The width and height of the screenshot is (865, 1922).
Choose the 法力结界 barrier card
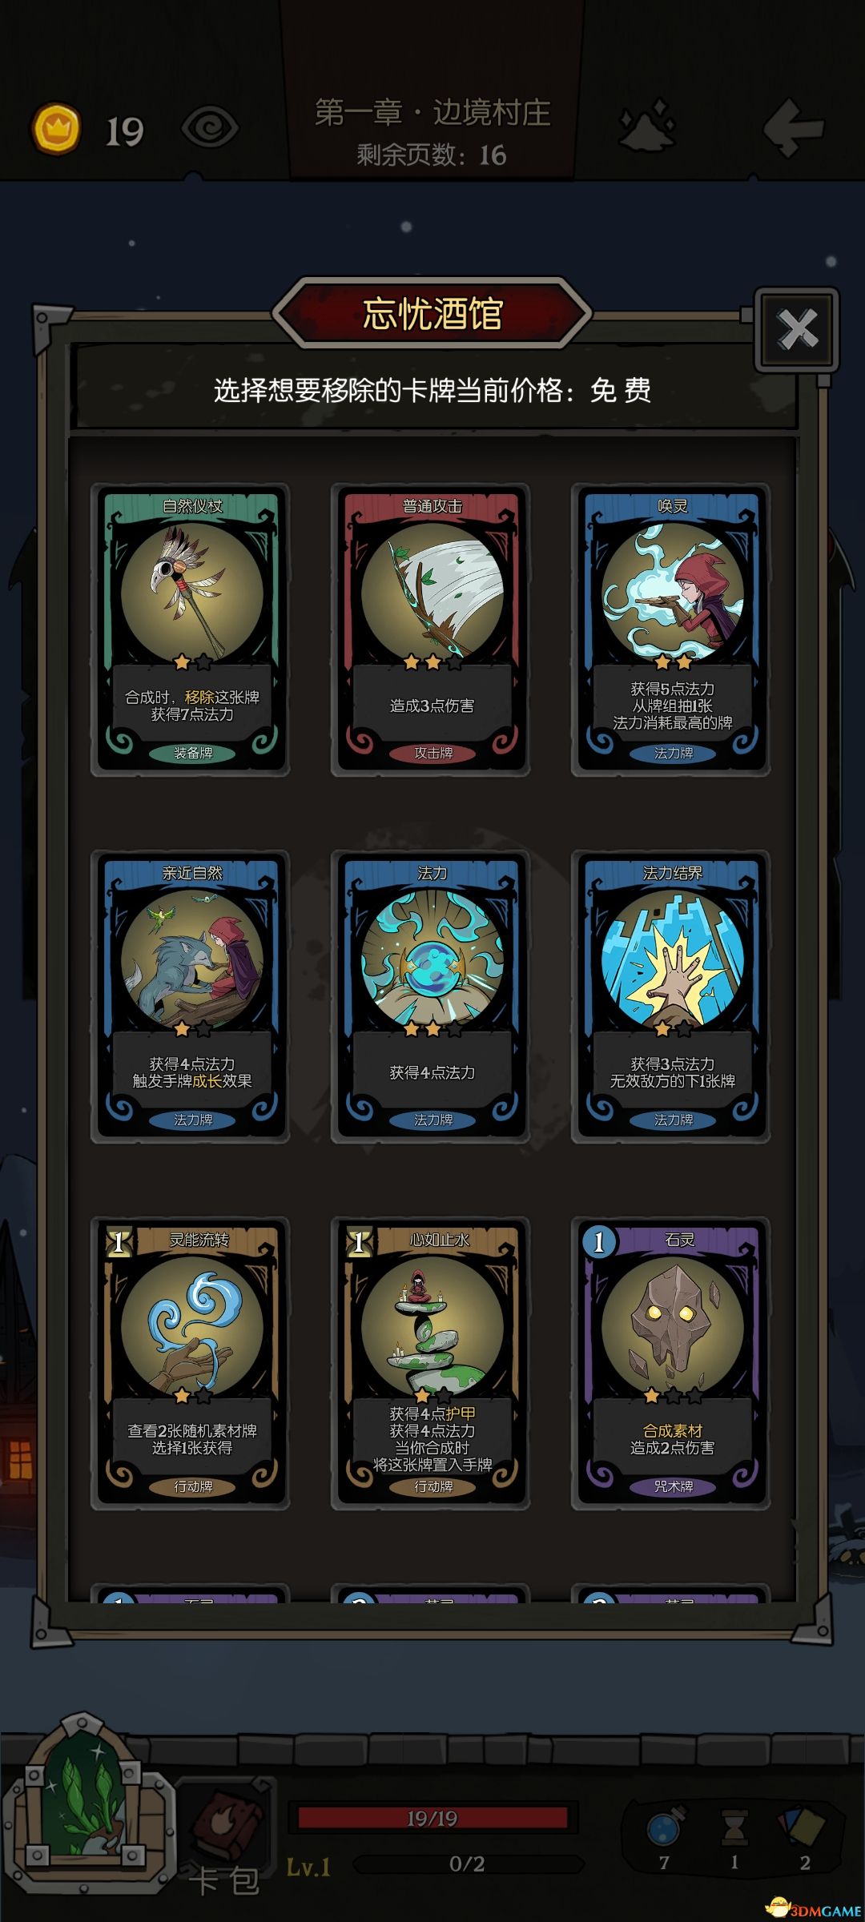(x=671, y=996)
